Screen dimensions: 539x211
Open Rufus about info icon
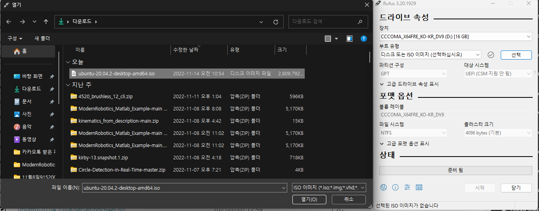coord(395,187)
